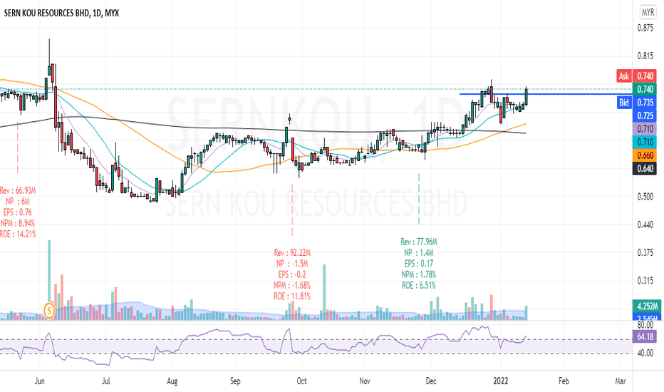Click the tall green volume bar in October
Viewport: 664px width, 392px height.
(x=324, y=292)
